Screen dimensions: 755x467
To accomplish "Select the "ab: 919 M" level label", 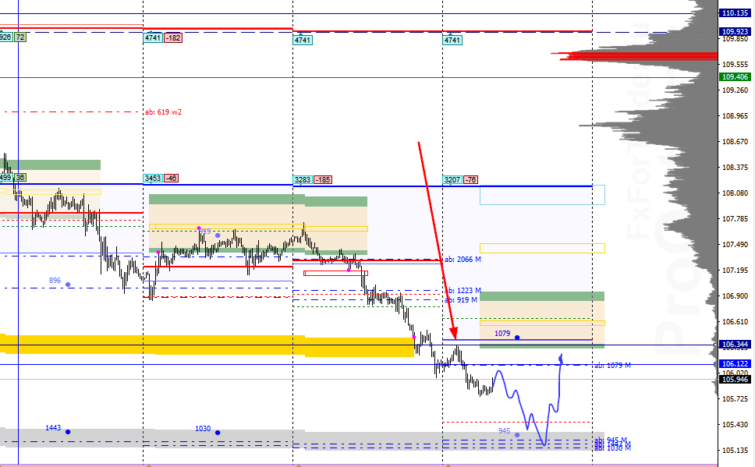I will click(x=461, y=300).
